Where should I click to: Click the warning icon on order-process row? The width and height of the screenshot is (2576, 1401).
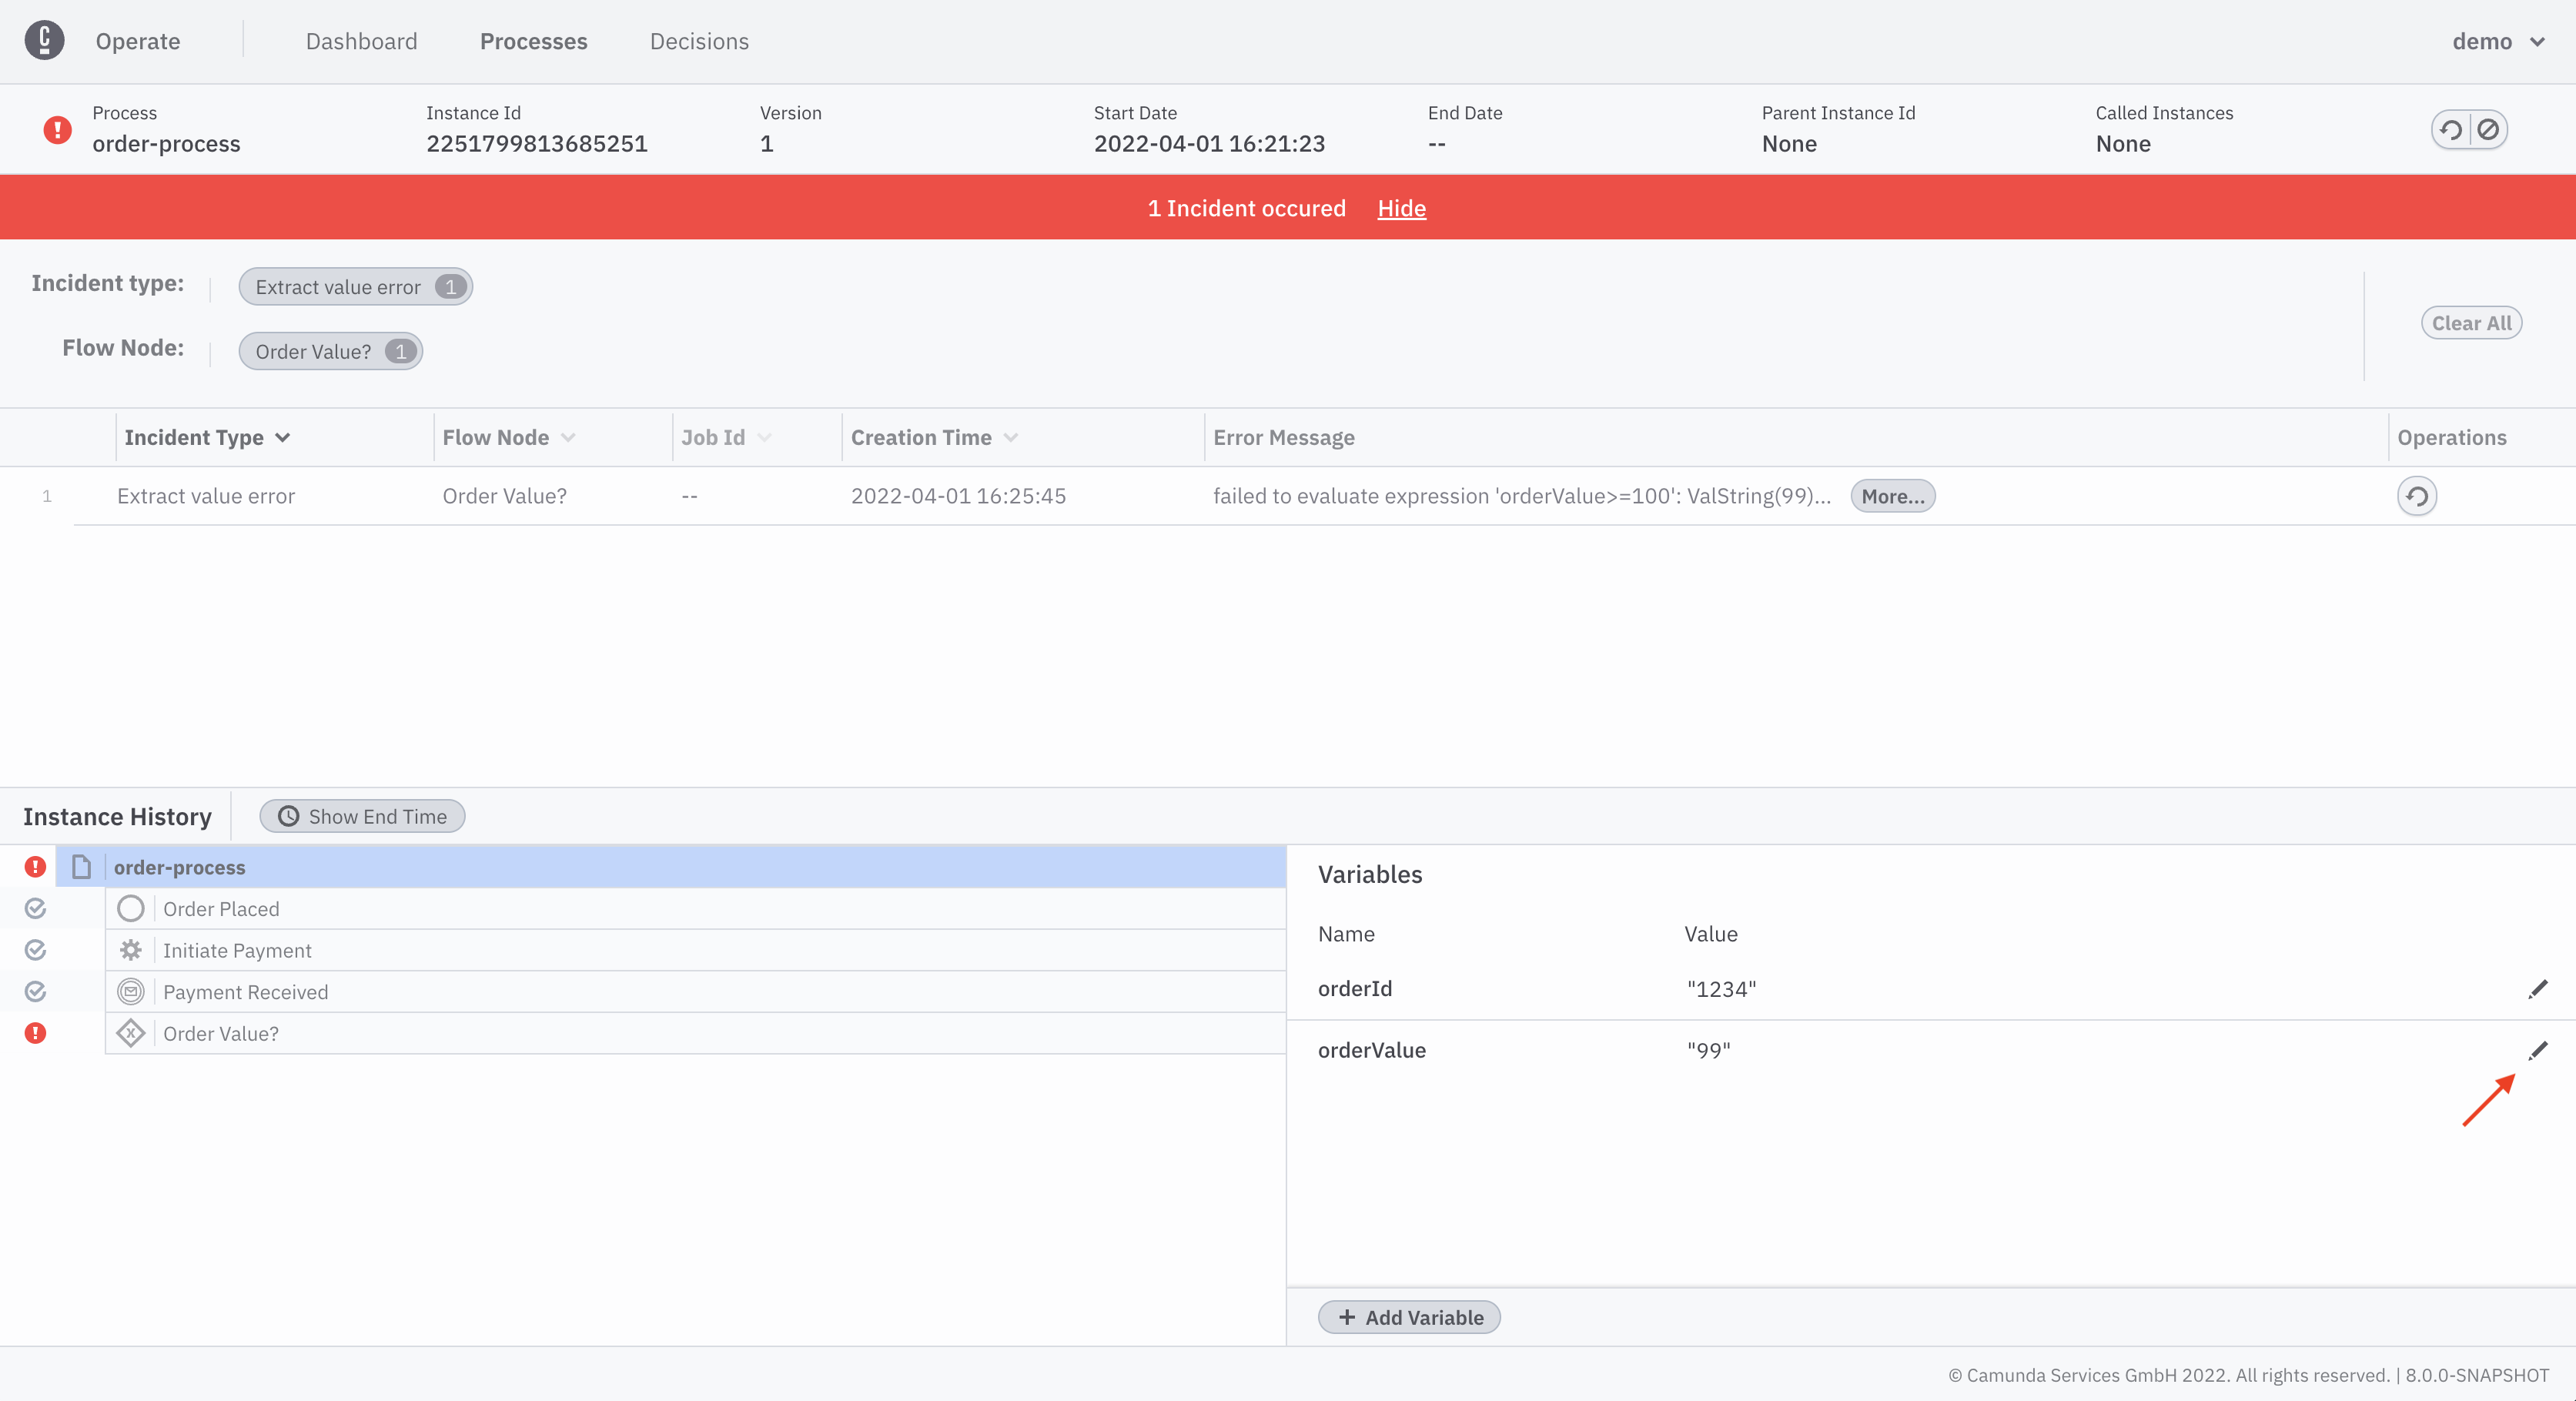35,866
